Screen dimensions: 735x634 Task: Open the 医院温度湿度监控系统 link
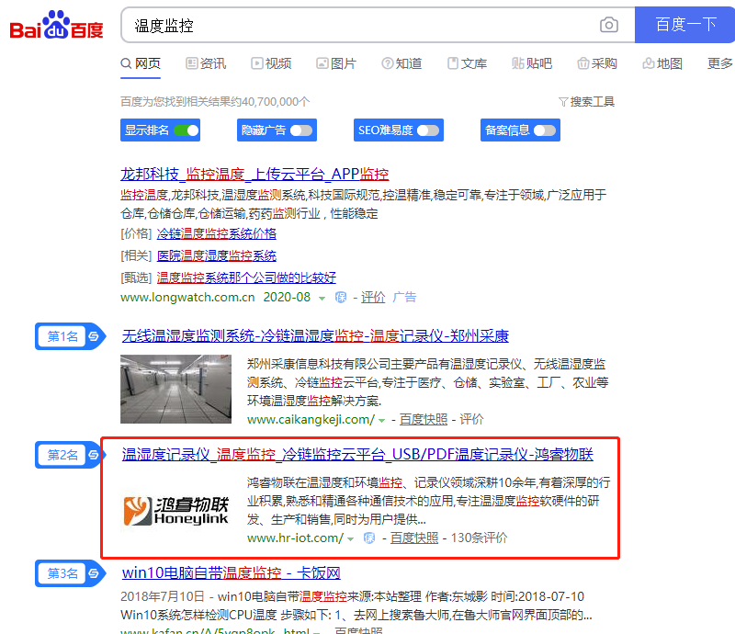pos(217,255)
